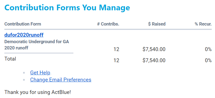
Task: Click the # Contribs. column header
Action: pyautogui.click(x=108, y=24)
